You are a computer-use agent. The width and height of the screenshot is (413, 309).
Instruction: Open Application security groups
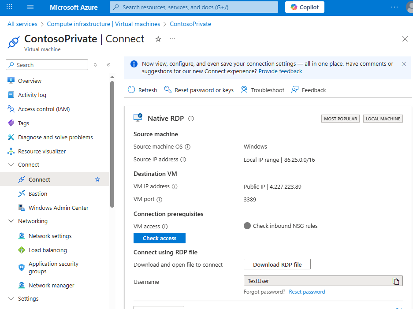pos(54,268)
